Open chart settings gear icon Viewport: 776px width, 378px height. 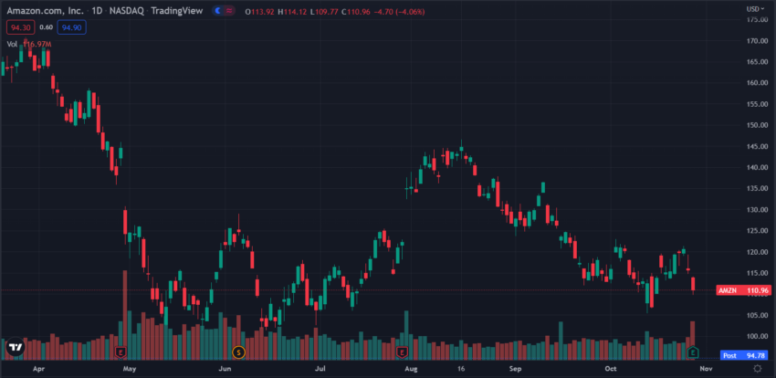757,369
